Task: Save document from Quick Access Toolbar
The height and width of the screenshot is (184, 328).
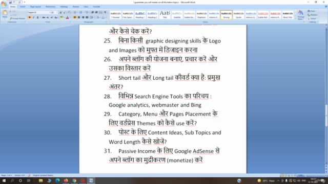Action: pos(10,2)
